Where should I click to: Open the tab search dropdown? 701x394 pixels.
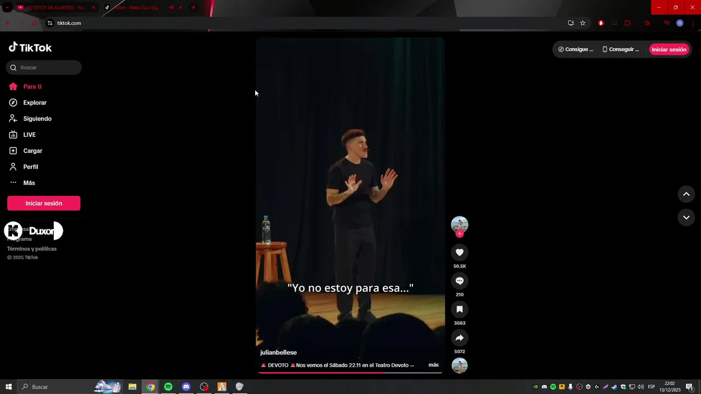pos(7,7)
